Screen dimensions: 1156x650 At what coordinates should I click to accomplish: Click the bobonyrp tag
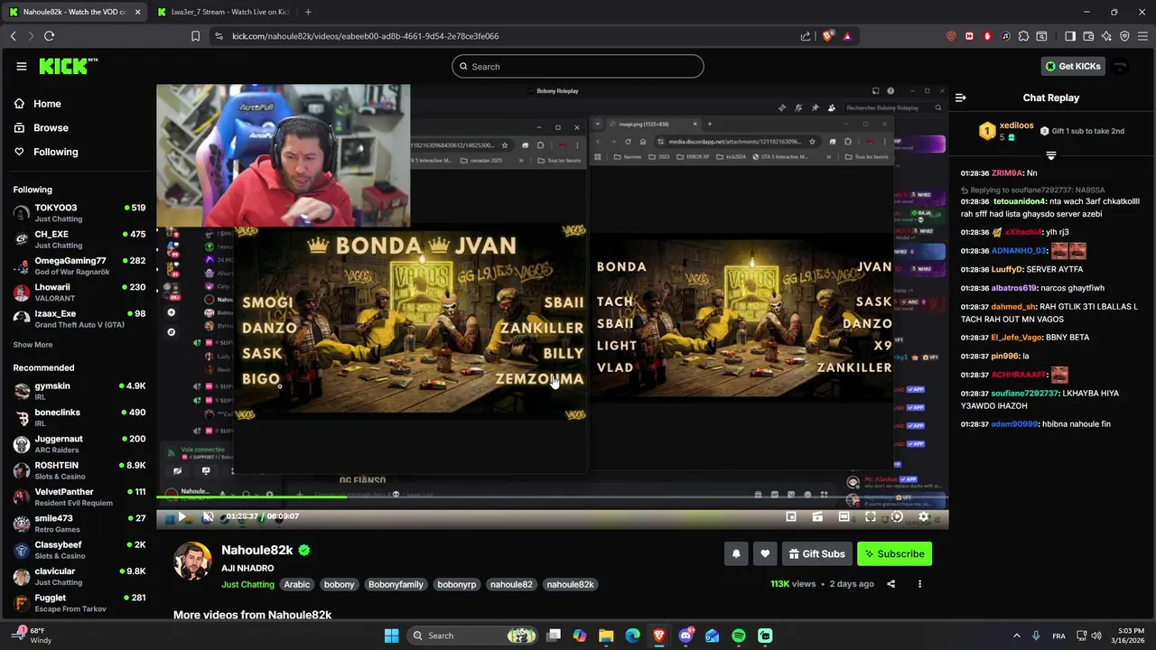tap(456, 585)
